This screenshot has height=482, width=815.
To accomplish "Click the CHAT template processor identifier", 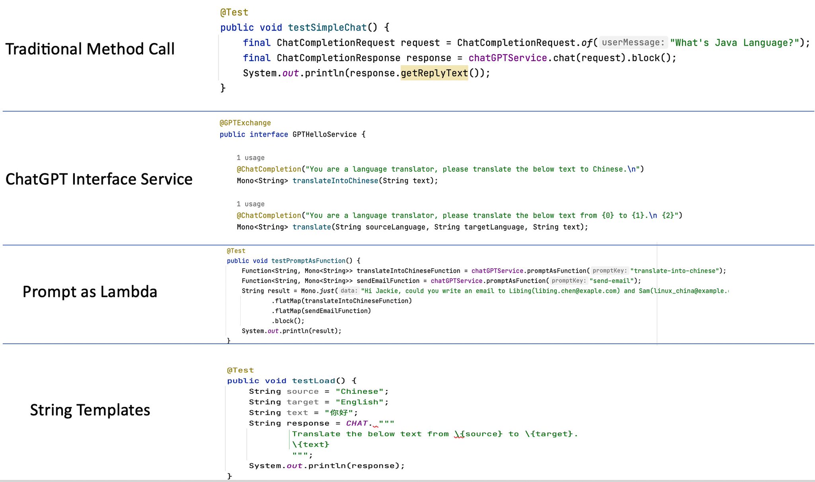I will [357, 423].
